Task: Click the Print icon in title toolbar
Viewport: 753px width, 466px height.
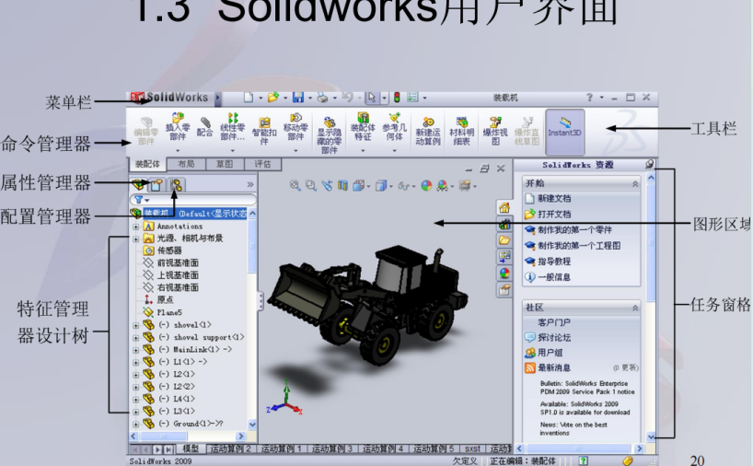Action: point(323,98)
